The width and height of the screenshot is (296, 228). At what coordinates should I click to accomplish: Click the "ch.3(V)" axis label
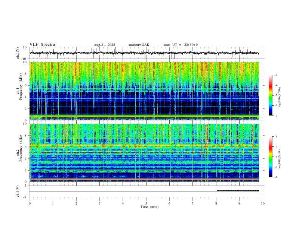(x=18, y=191)
